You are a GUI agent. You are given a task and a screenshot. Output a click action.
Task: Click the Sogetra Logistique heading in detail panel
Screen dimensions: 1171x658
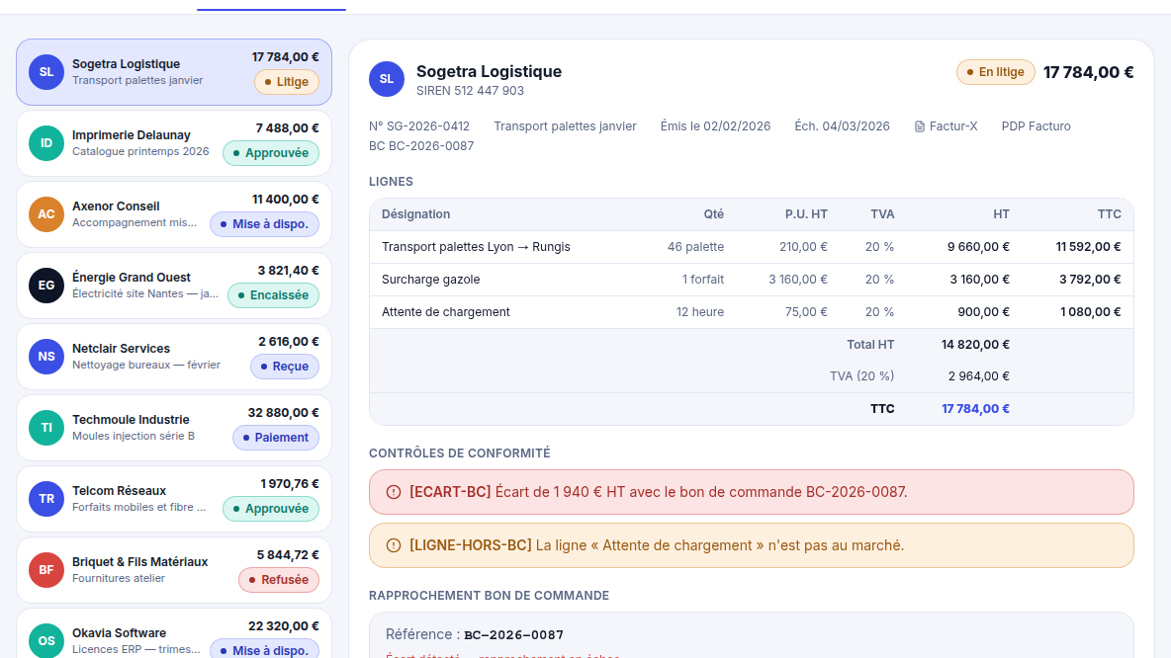pyautogui.click(x=489, y=71)
